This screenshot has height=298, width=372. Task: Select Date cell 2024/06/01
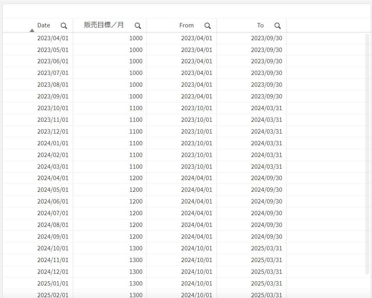pyautogui.click(x=53, y=202)
